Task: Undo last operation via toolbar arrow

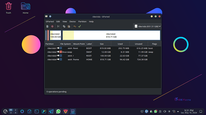Action: [x=75, y=26]
